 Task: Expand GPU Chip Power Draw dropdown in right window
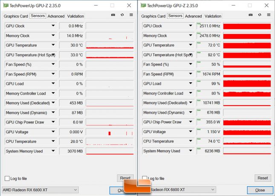[191, 122]
